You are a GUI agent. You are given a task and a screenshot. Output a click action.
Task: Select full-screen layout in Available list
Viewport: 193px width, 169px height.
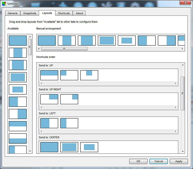17,41
